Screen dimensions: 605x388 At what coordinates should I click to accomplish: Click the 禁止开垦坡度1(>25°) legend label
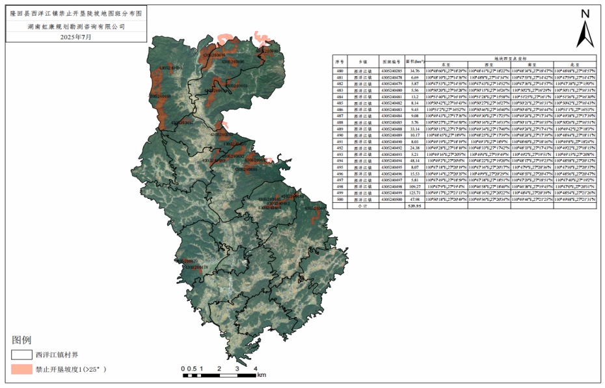pos(71,370)
